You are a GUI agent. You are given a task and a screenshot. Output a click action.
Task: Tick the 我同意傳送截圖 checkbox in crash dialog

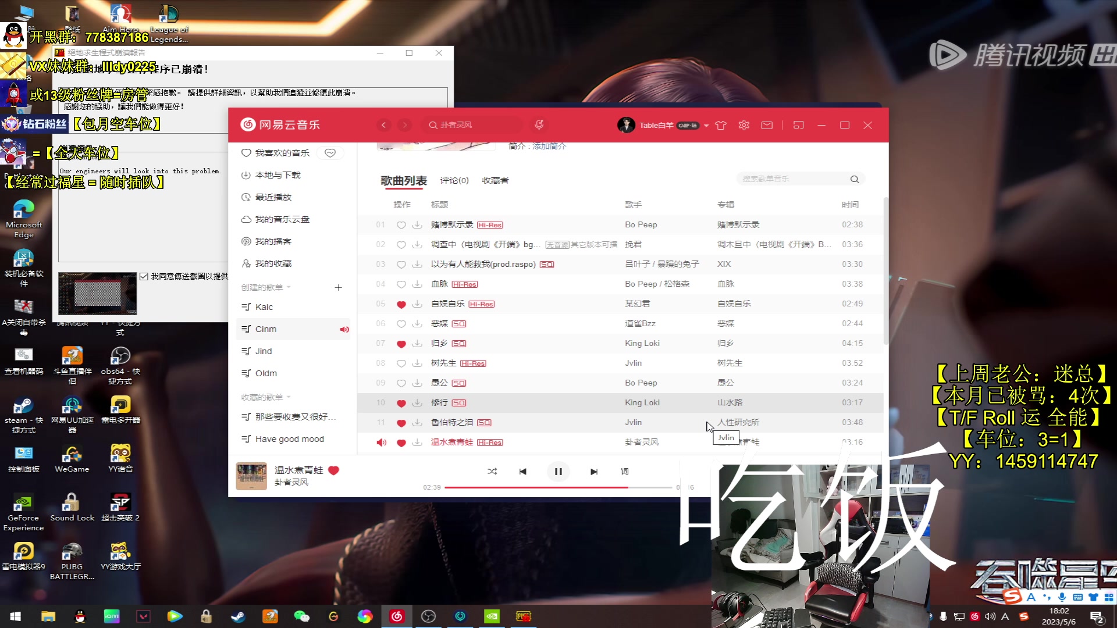tap(144, 276)
